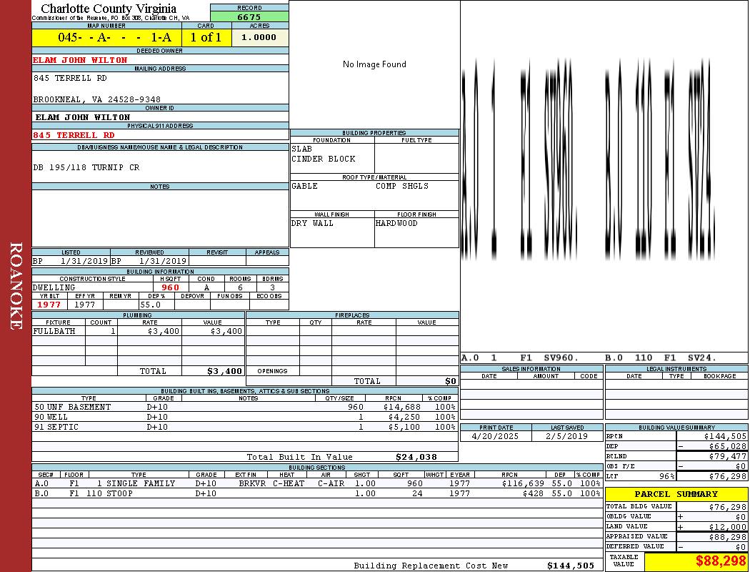Select floor finish HARDWOOD

[x=396, y=224]
